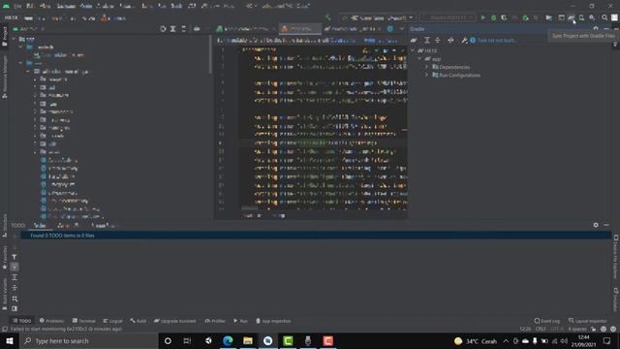Click 'Found 0 TODO items in 0 files' row
The width and height of the screenshot is (620, 349).
pos(316,236)
